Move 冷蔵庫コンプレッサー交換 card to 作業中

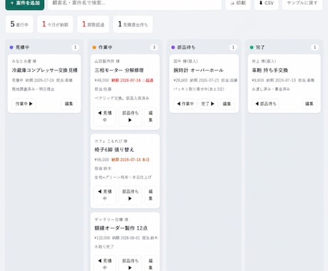pyautogui.click(x=24, y=103)
